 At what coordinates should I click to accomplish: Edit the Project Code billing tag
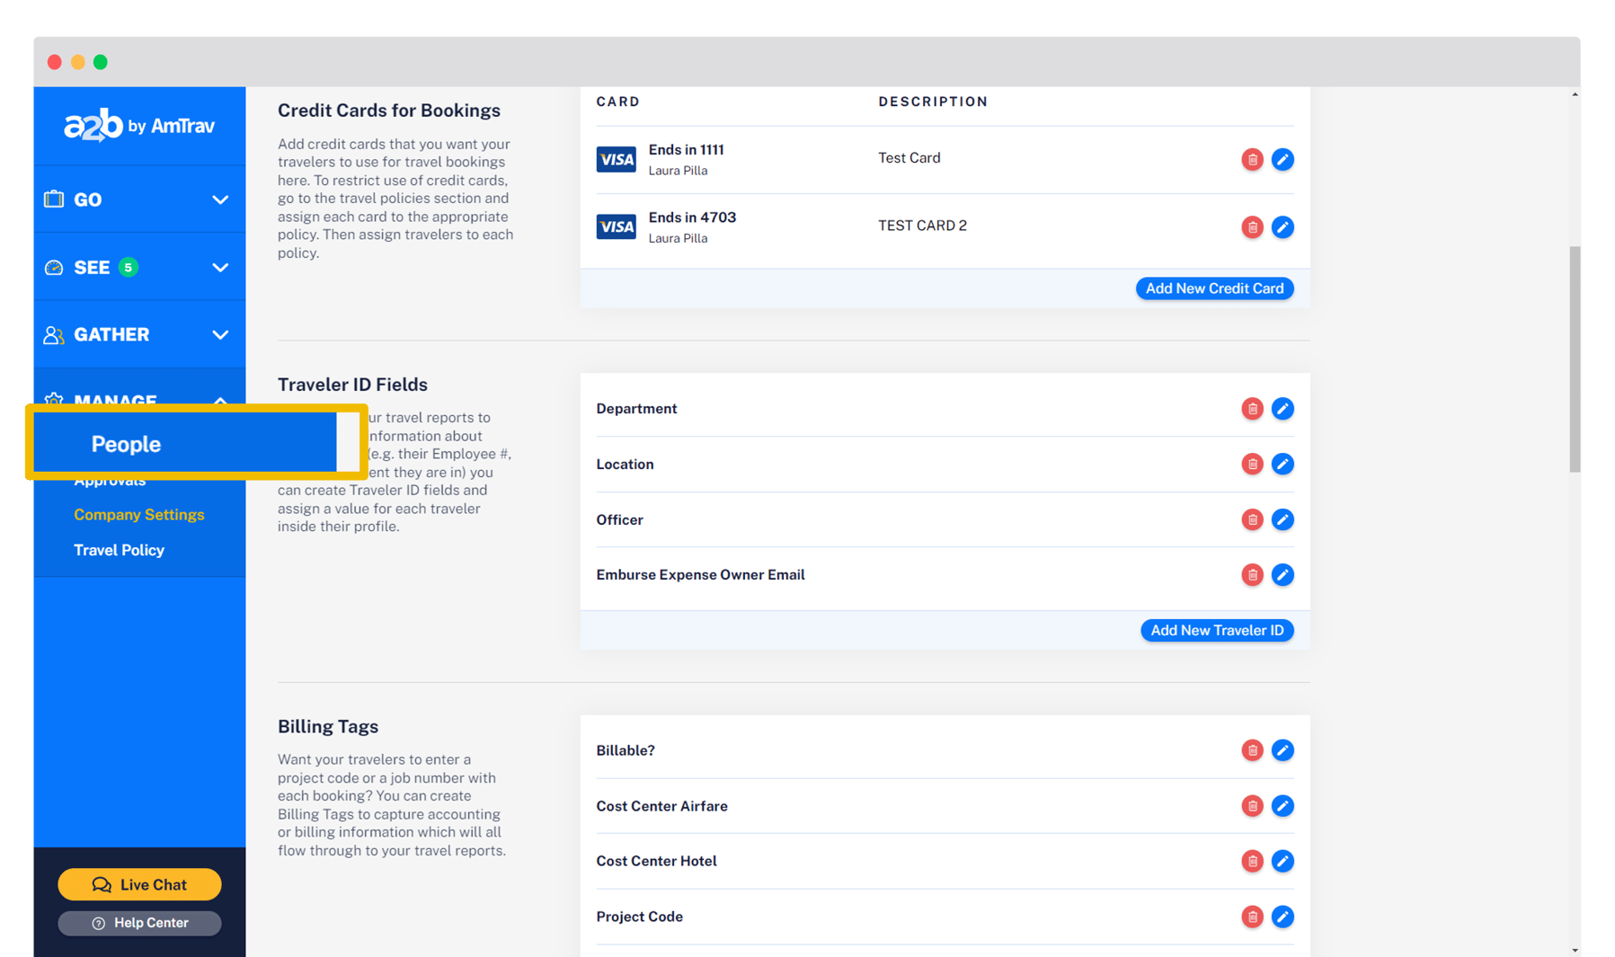[1282, 917]
